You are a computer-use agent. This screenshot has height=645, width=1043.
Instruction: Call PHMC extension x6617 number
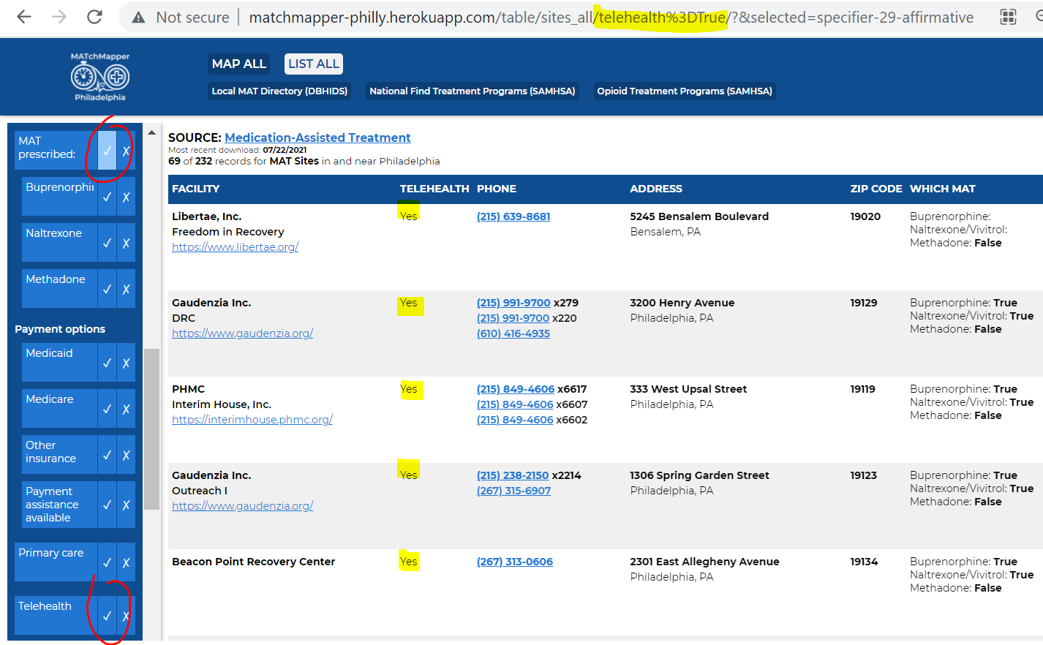[516, 389]
